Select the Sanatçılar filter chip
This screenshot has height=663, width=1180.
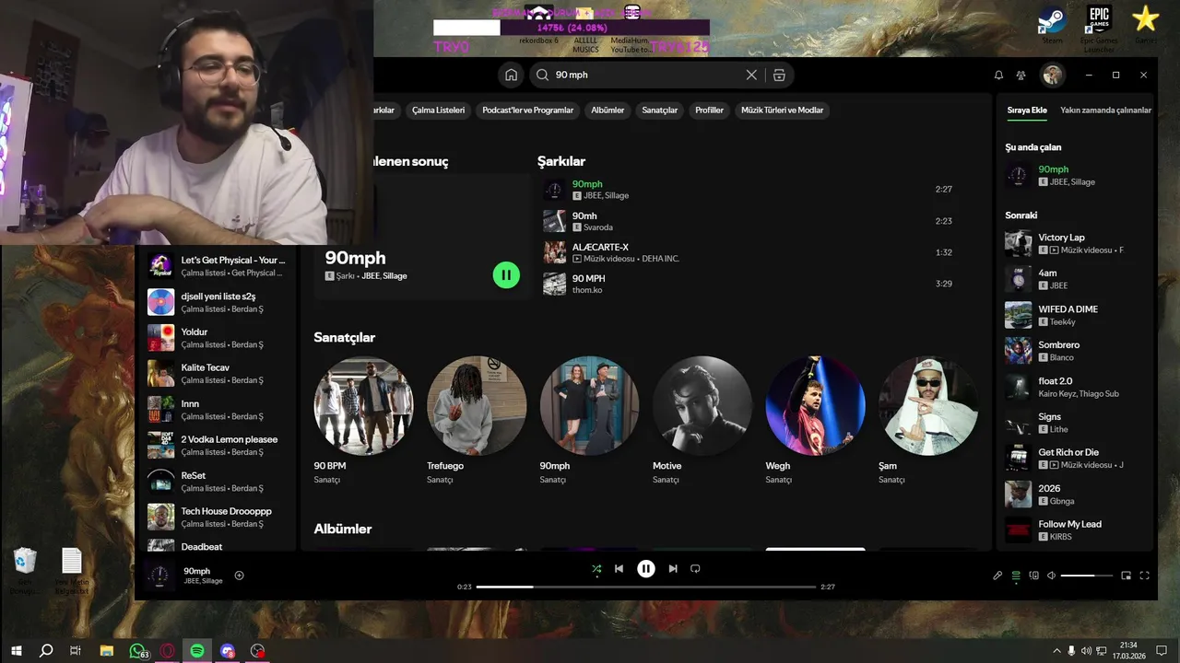(659, 110)
